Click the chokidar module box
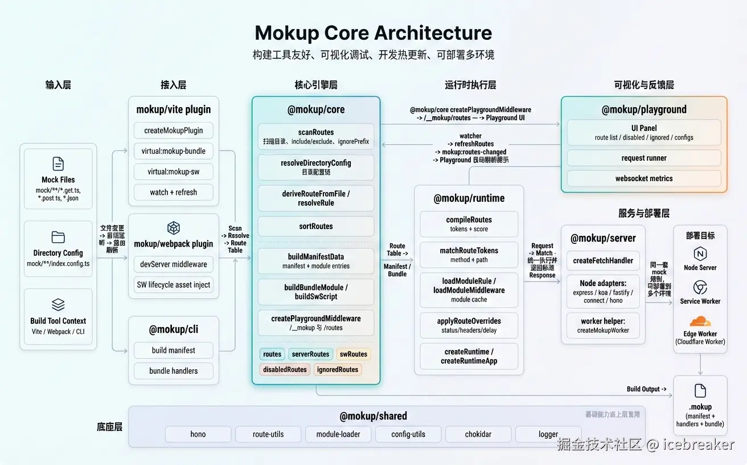 click(x=478, y=434)
